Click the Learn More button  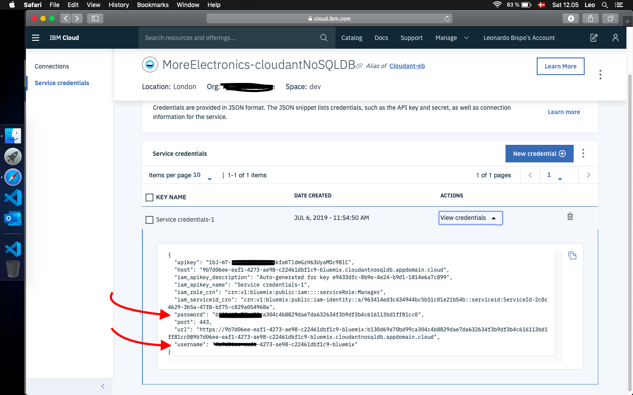[560, 66]
